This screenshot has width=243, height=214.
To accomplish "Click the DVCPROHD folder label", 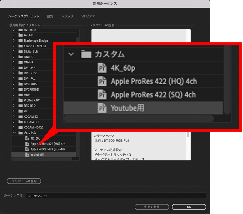I will tap(32, 89).
